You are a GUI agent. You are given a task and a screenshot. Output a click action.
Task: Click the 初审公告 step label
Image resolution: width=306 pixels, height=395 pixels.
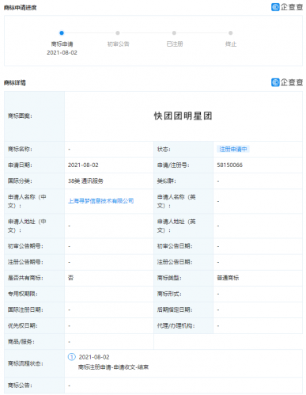(118, 44)
